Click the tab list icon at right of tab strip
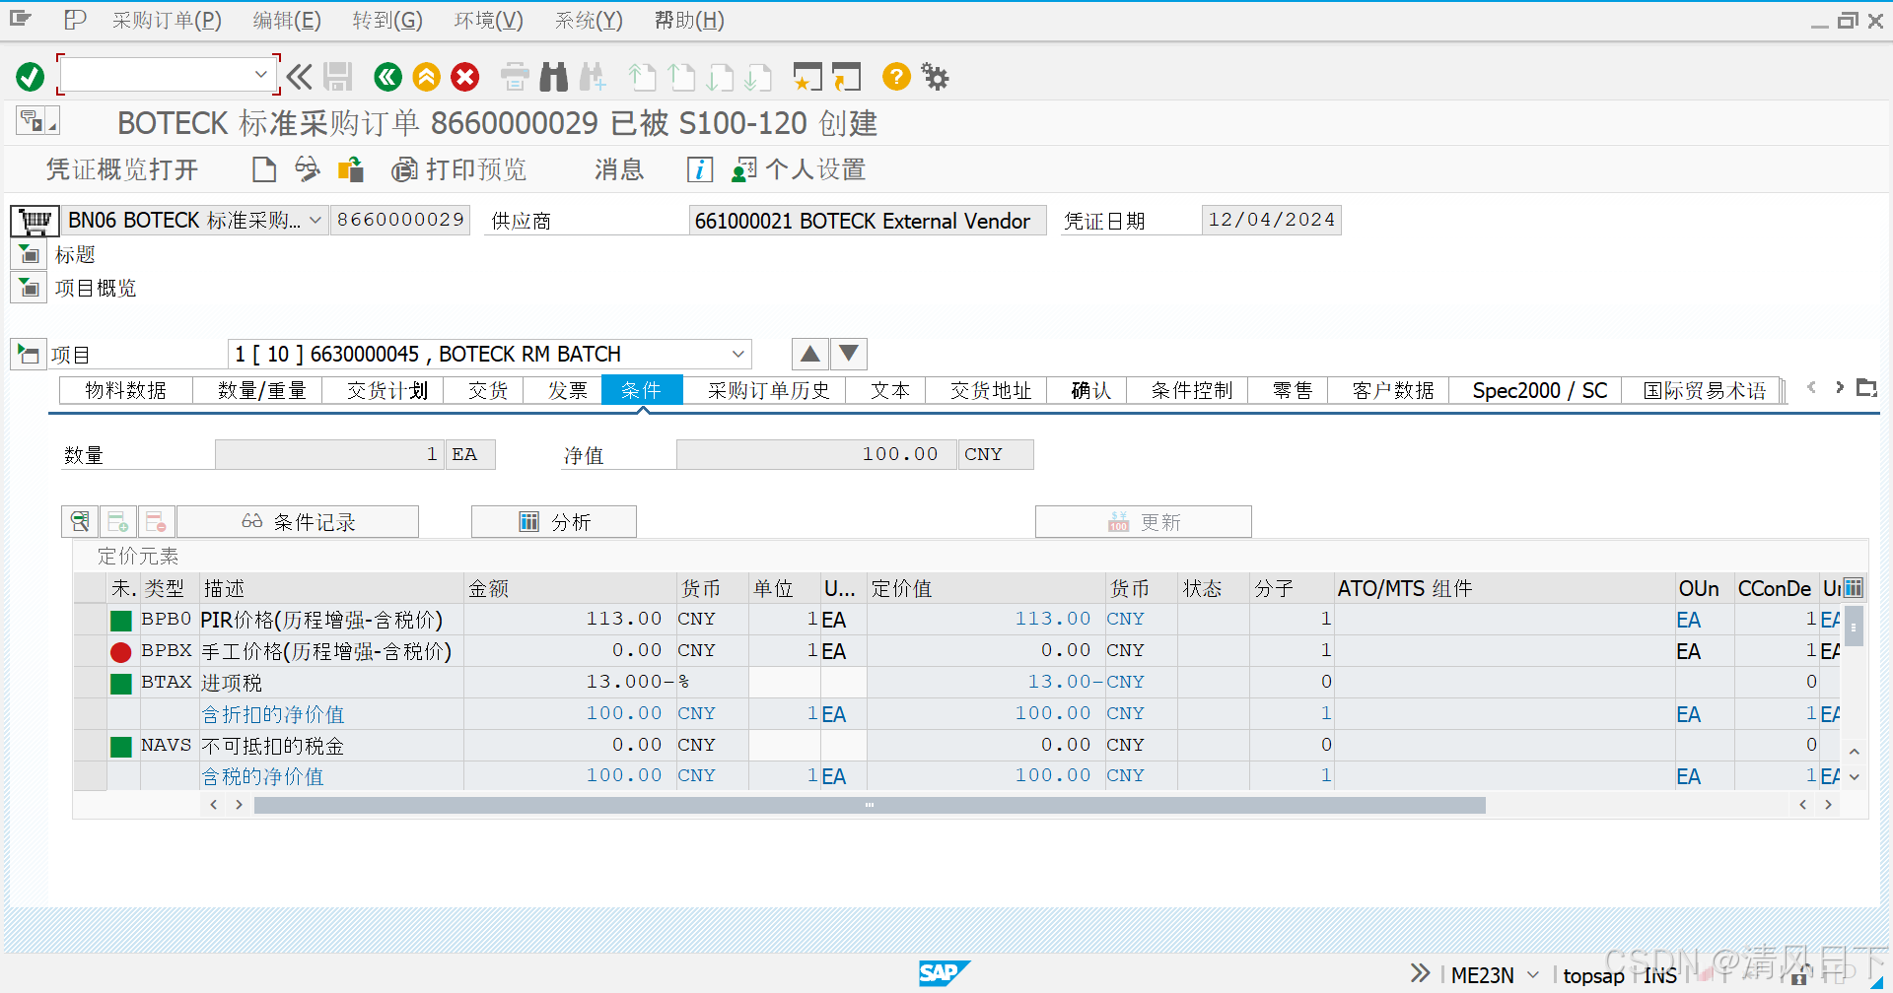This screenshot has width=1893, height=993. (1866, 388)
